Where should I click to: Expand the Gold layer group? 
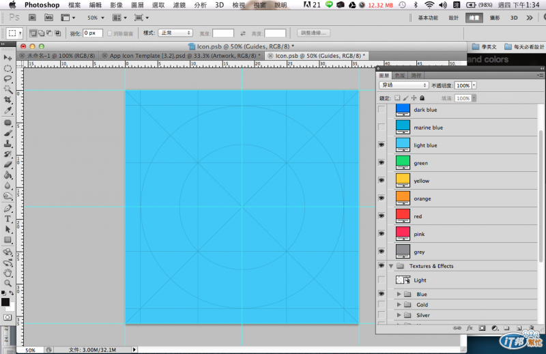pos(399,305)
